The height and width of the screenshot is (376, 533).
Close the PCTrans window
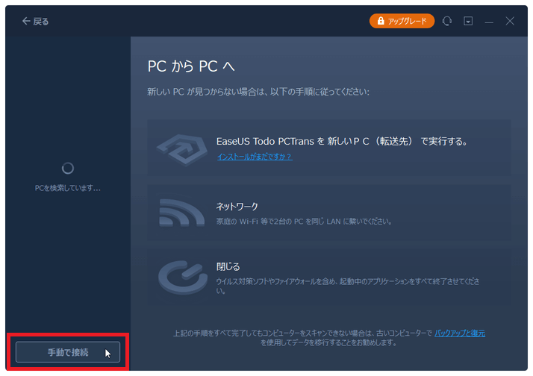click(x=510, y=22)
